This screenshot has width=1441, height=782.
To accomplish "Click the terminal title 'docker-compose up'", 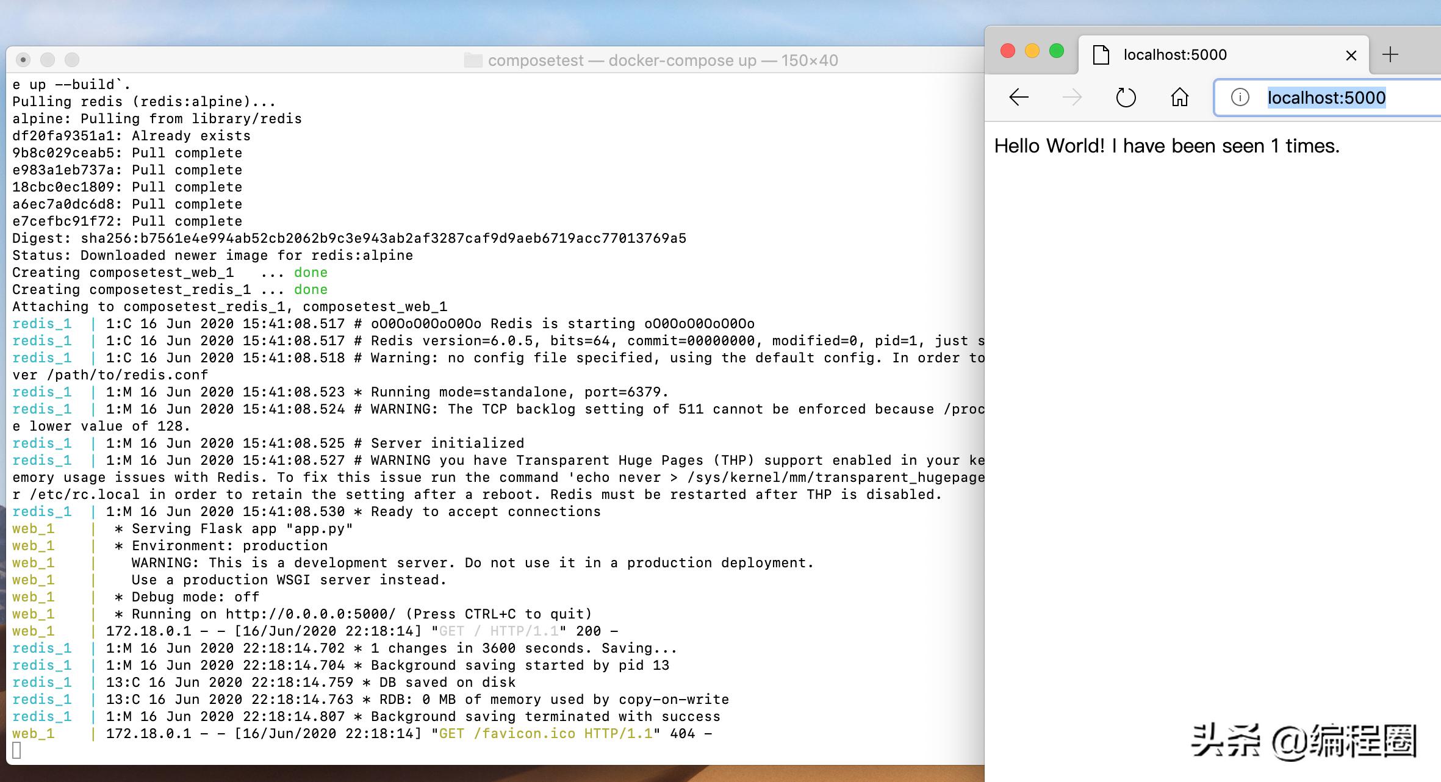I will point(682,60).
